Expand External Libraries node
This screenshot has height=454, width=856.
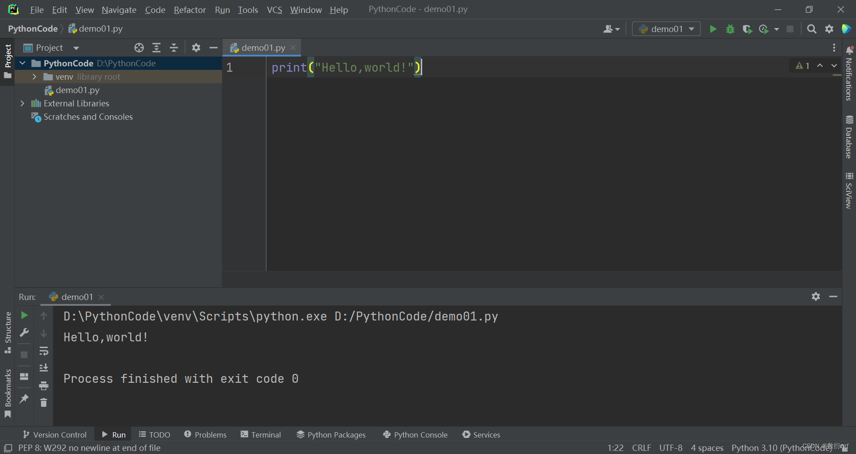coord(23,103)
